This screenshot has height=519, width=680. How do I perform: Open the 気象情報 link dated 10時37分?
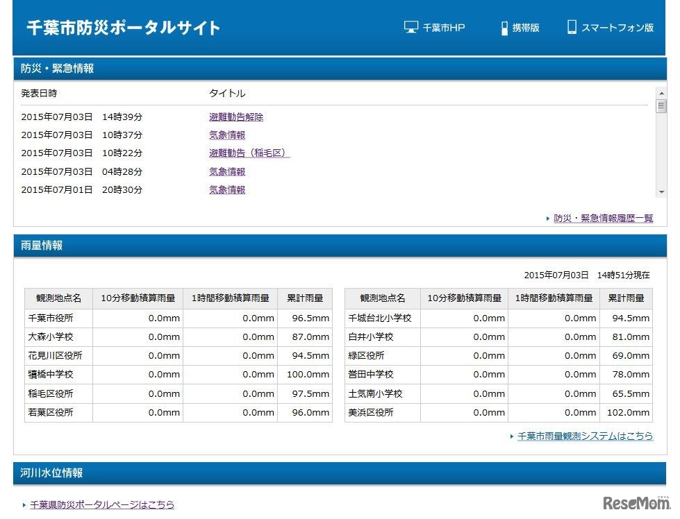[x=226, y=135]
